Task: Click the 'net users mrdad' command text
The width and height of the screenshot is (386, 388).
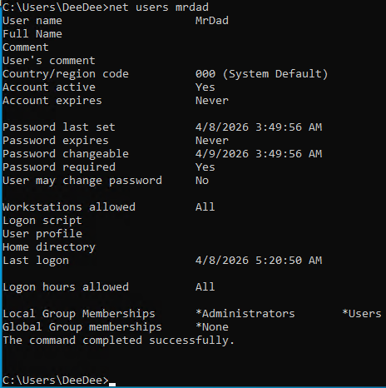Action: pos(159,7)
